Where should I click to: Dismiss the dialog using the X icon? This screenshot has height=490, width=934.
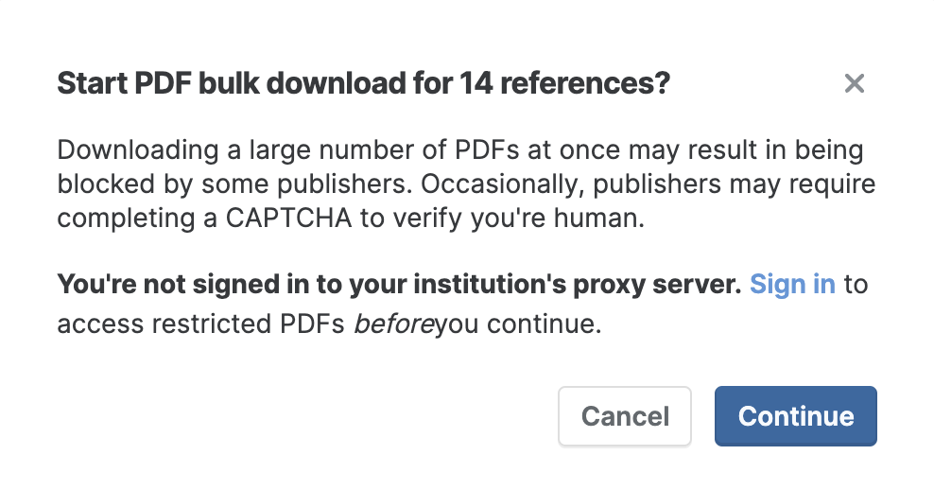point(855,83)
